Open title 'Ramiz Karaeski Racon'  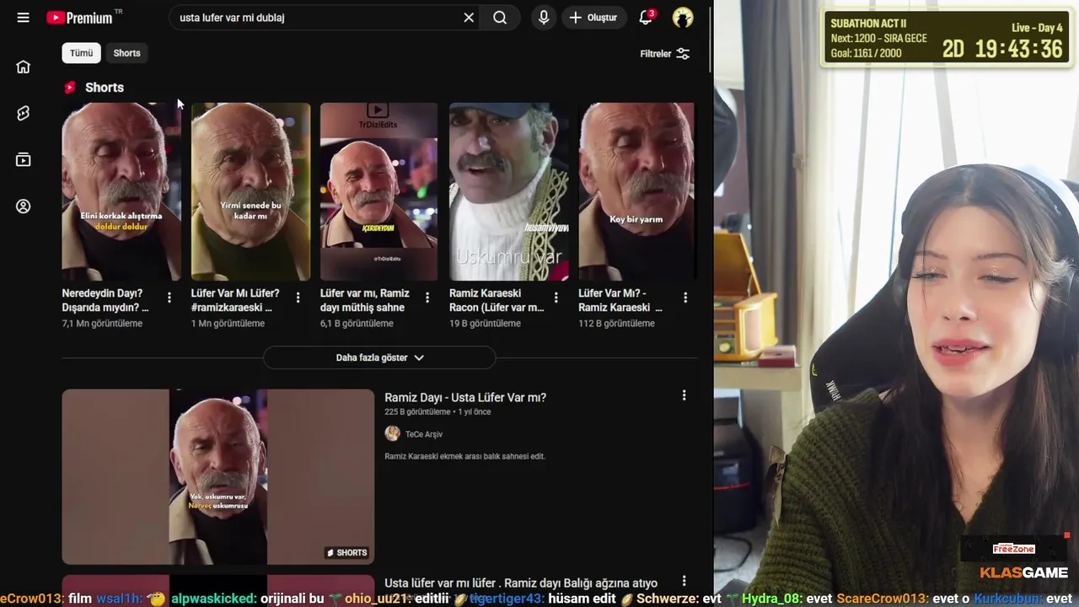(x=497, y=300)
